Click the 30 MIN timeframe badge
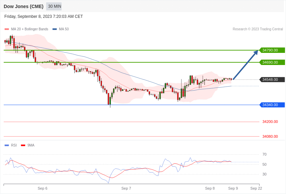This screenshot has width=286, height=194. (55, 6)
